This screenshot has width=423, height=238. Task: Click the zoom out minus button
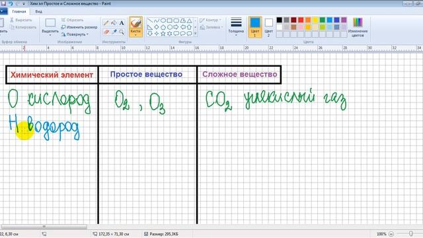(x=391, y=234)
